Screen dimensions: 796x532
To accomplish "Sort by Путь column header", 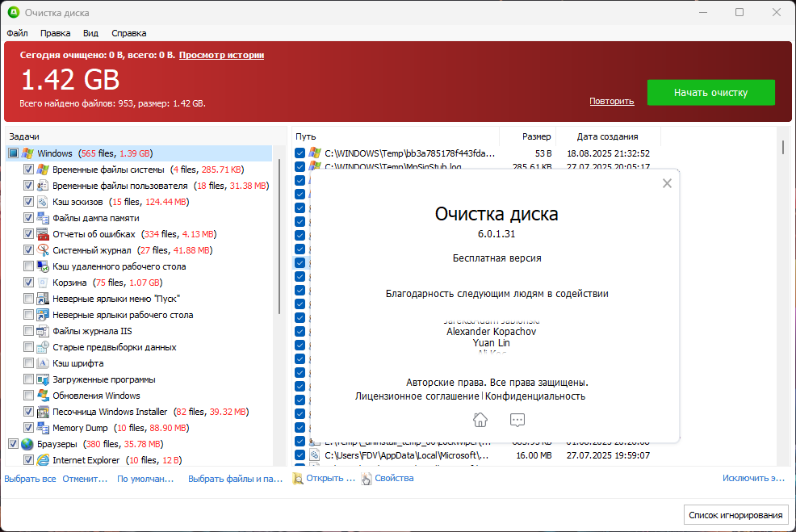I will (396, 136).
